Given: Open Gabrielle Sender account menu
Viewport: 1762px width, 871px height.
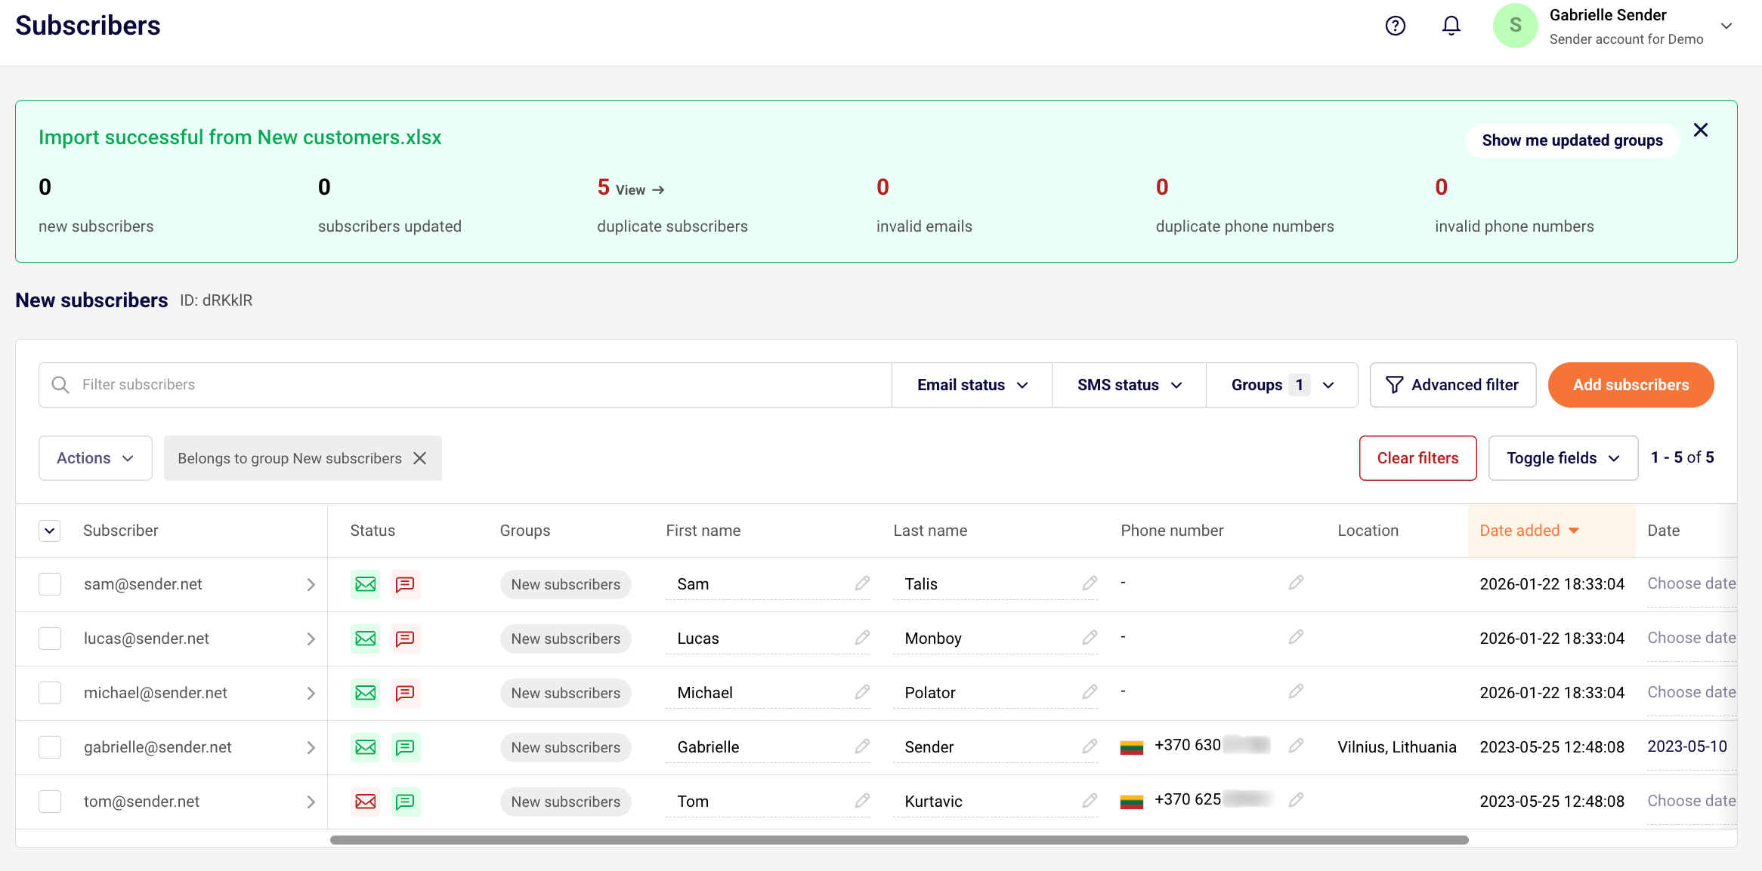Looking at the screenshot, I should 1726,26.
